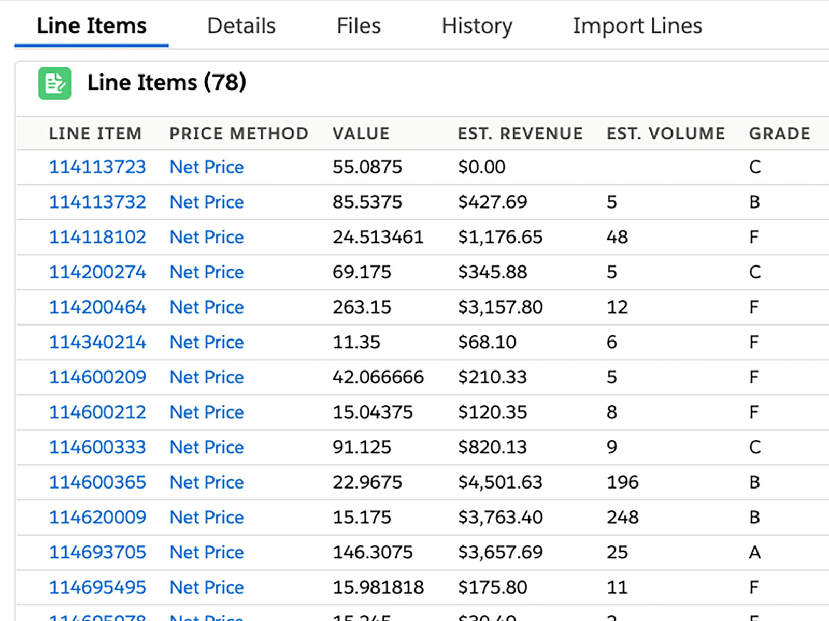
Task: Open line item 114600209
Action: coord(97,377)
